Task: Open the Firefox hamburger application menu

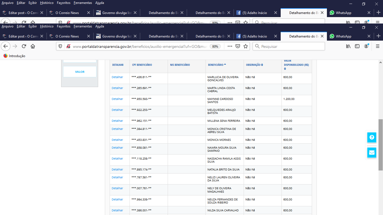Action: [378, 46]
